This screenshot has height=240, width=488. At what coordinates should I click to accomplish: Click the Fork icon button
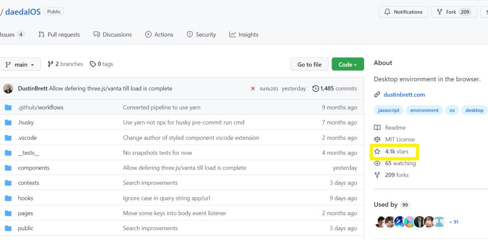(454, 12)
